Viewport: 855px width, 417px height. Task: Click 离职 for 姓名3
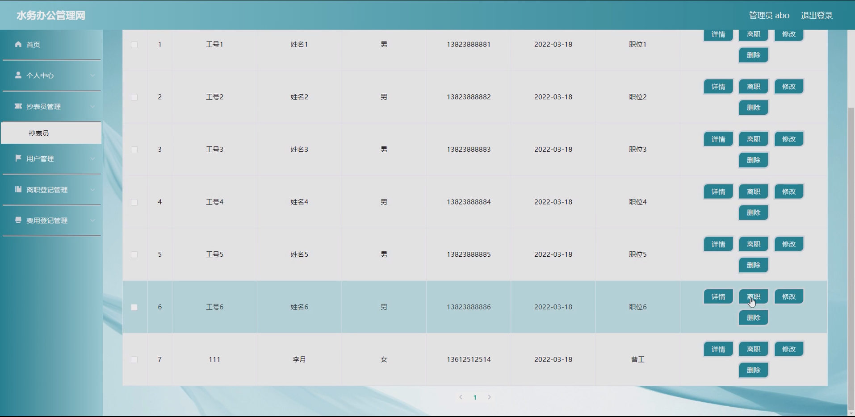pyautogui.click(x=754, y=139)
